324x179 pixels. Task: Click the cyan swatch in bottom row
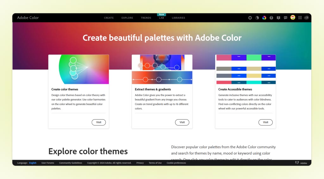coord(254,82)
